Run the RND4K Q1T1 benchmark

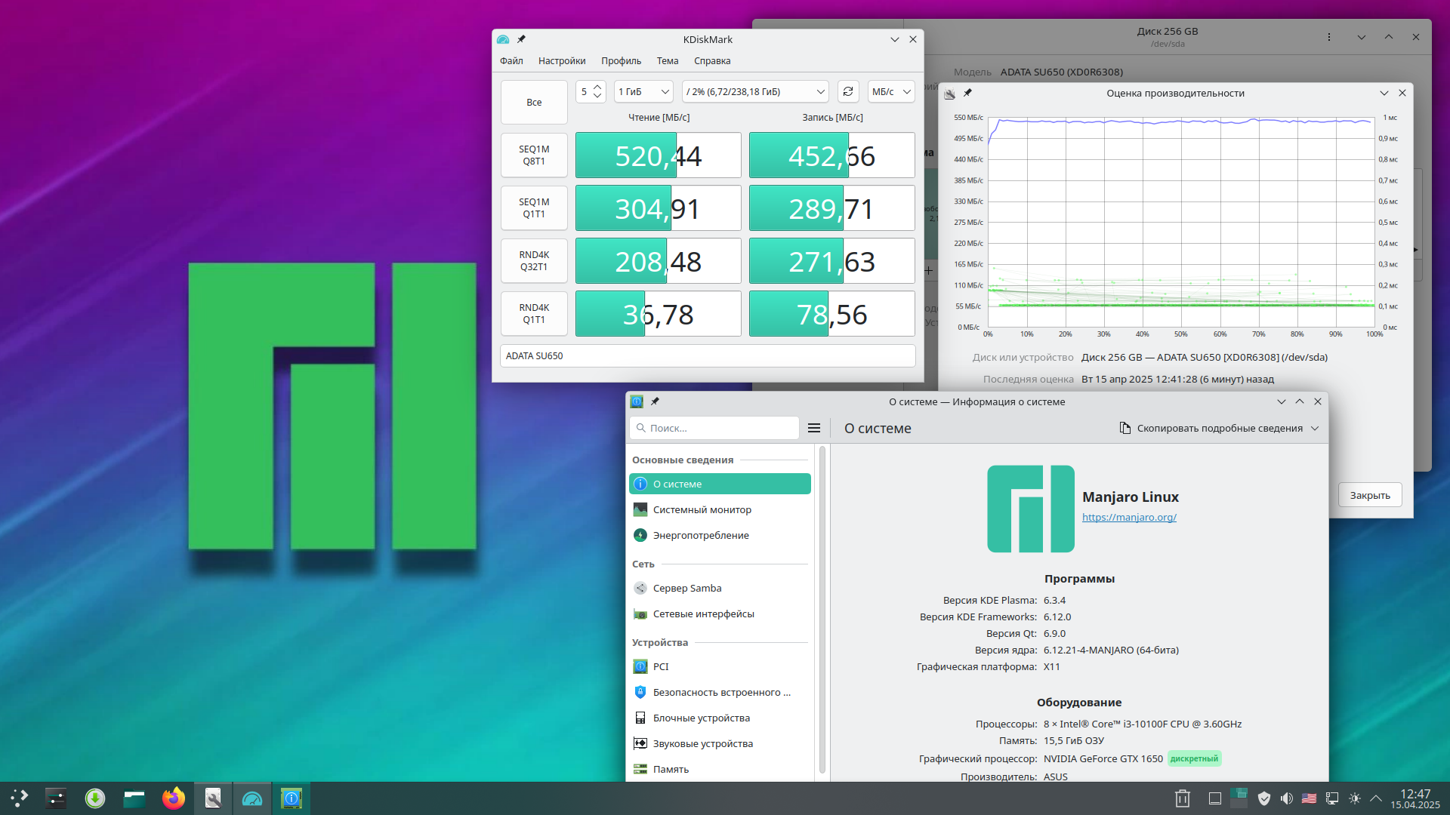534,314
